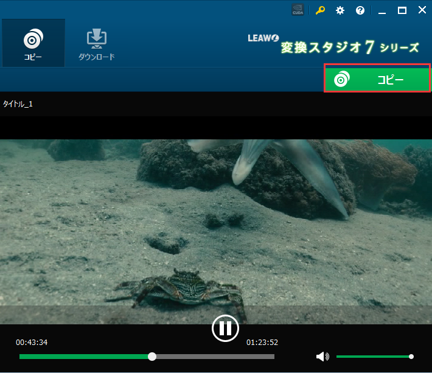Select the タイトル_1 title label
432x373 pixels.
tap(18, 104)
